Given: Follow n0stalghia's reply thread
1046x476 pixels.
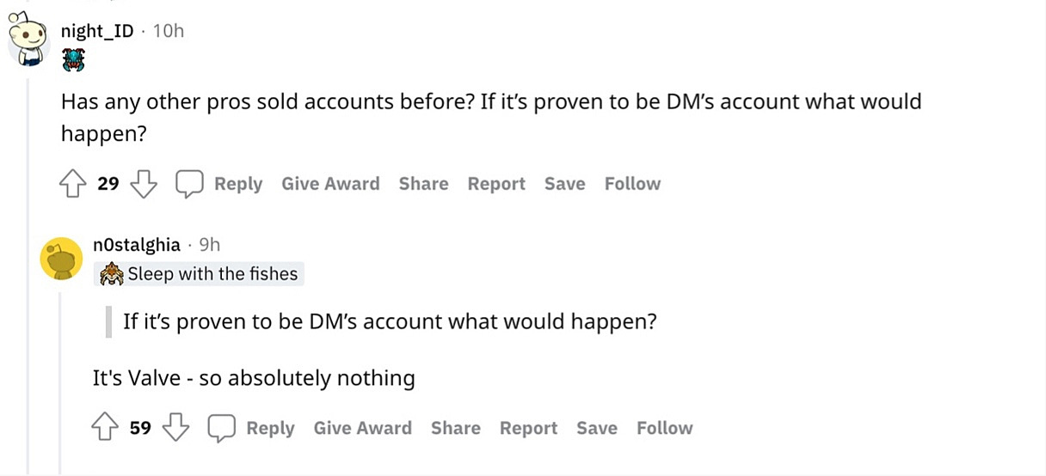Looking at the screenshot, I should 665,428.
